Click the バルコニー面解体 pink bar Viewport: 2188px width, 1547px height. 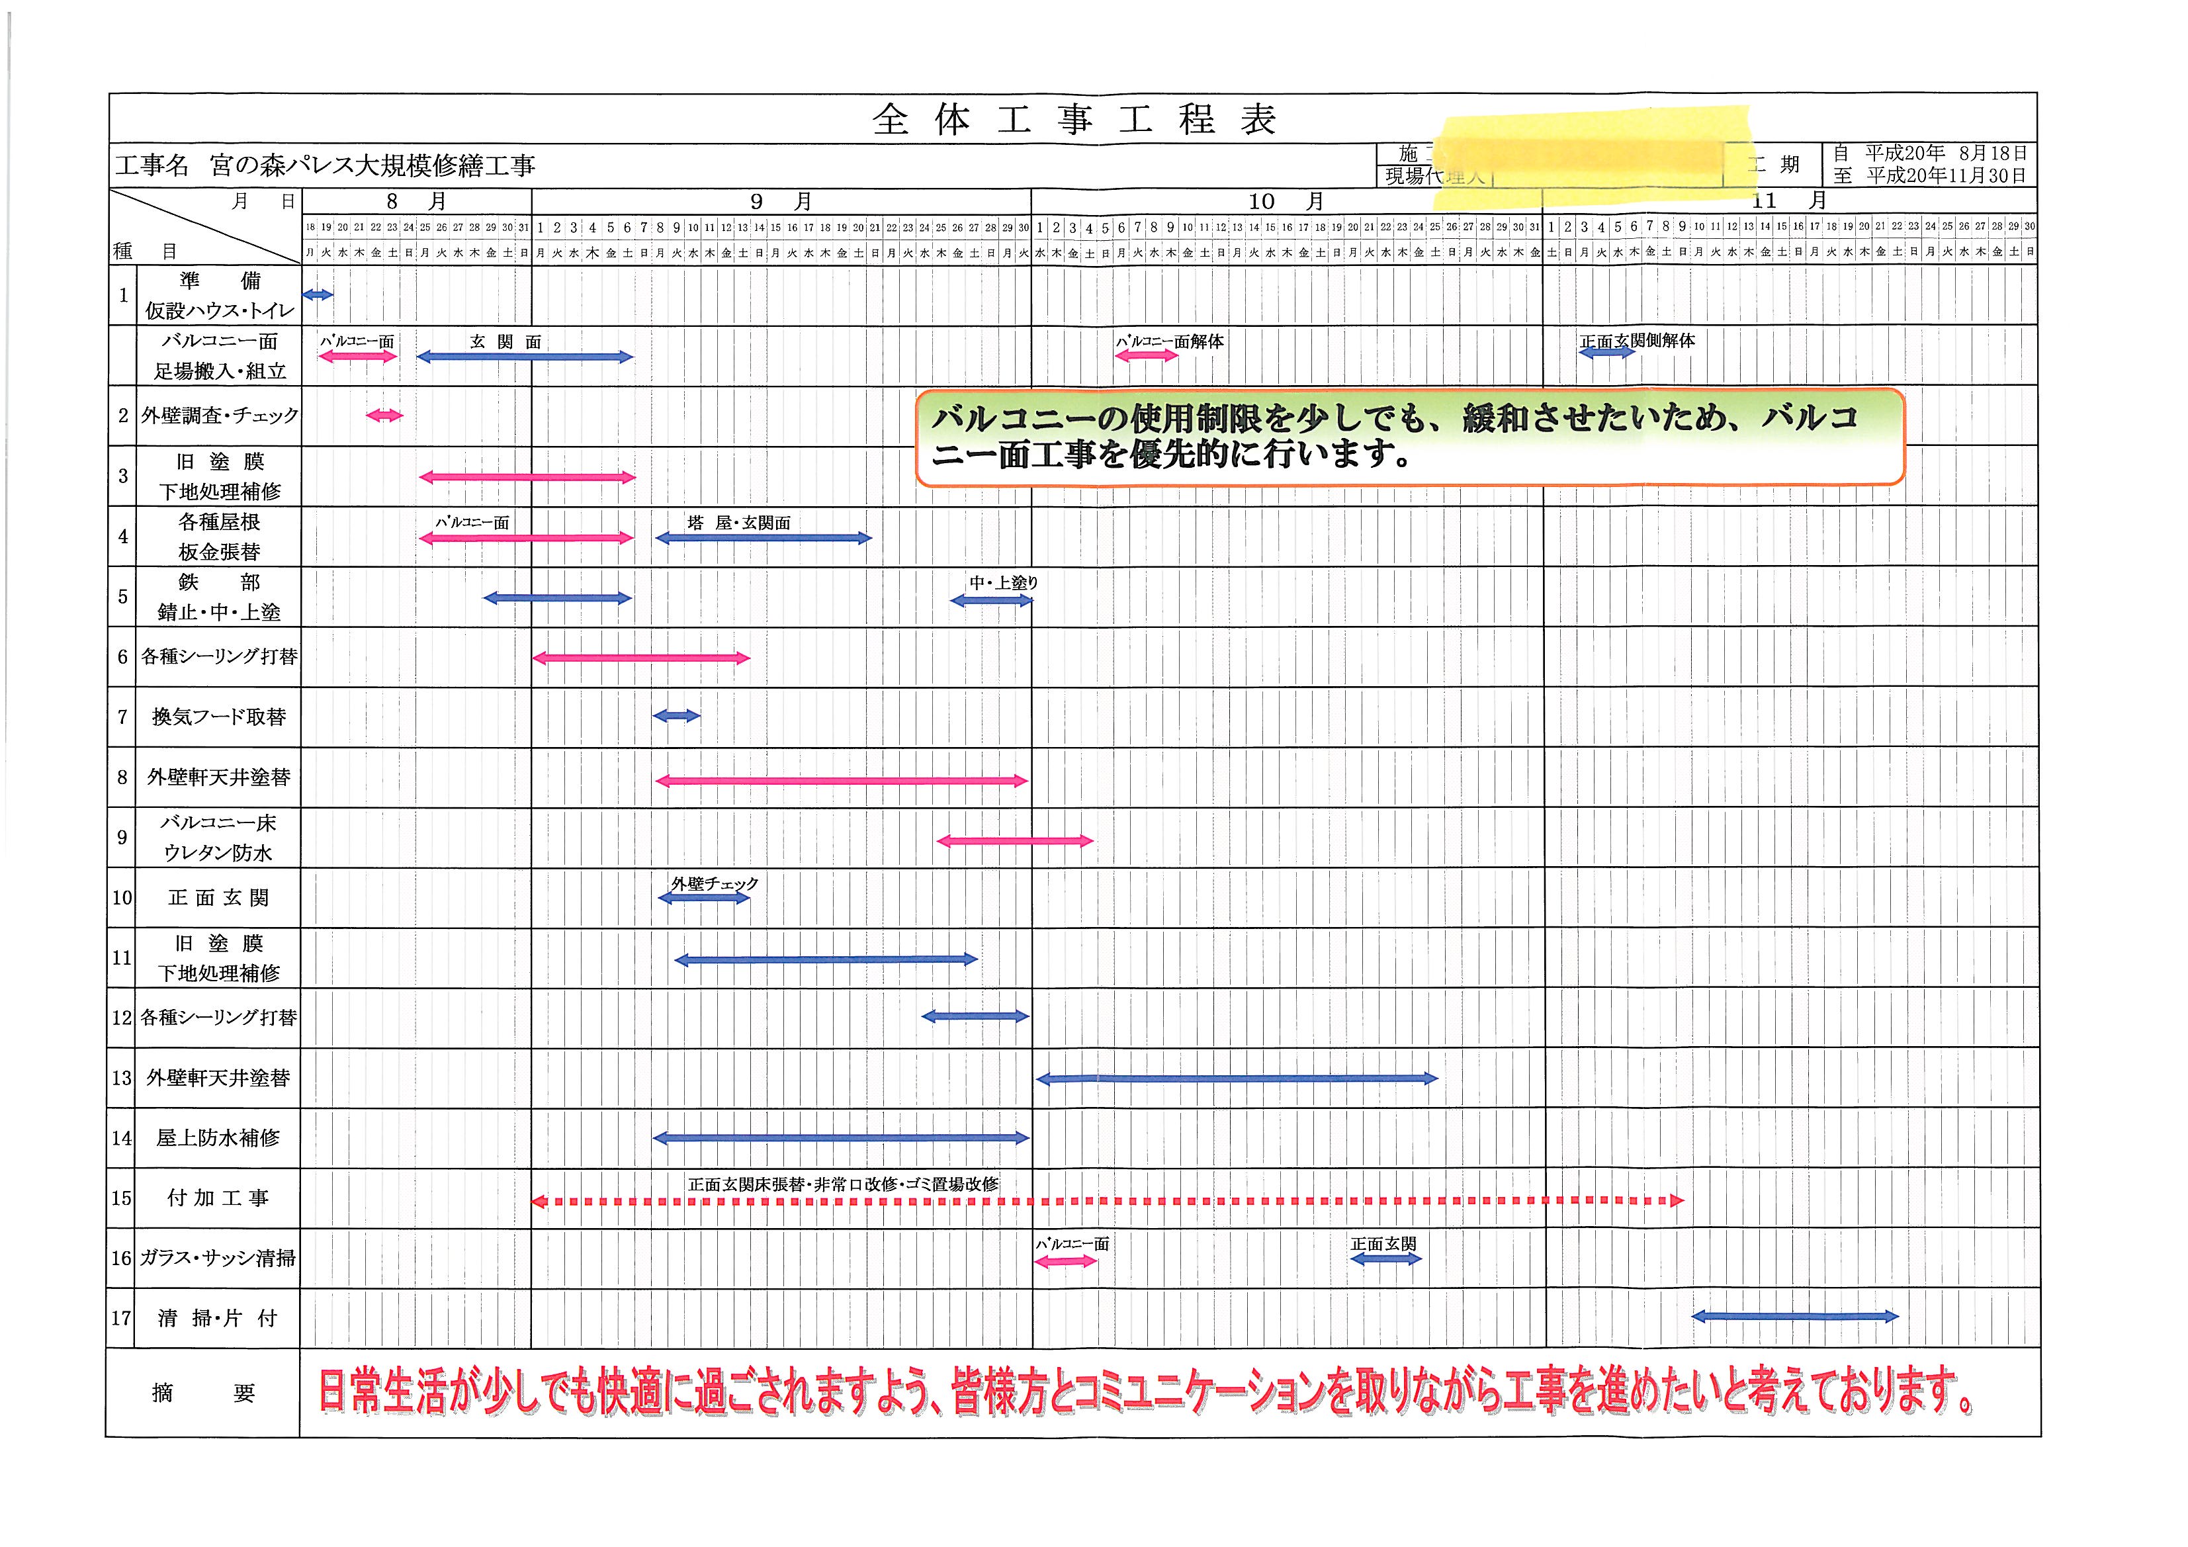(1147, 355)
